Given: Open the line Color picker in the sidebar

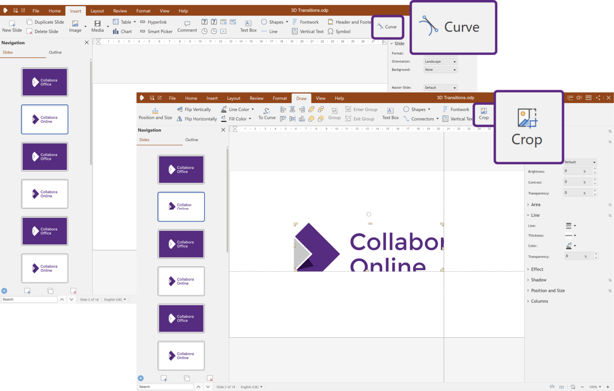Looking at the screenshot, I should click(570, 246).
